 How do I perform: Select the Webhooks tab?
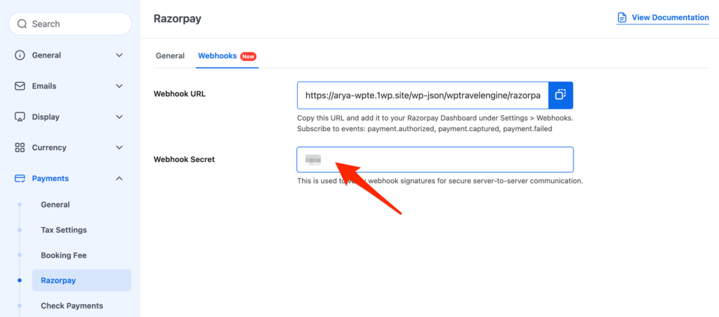[x=216, y=56]
